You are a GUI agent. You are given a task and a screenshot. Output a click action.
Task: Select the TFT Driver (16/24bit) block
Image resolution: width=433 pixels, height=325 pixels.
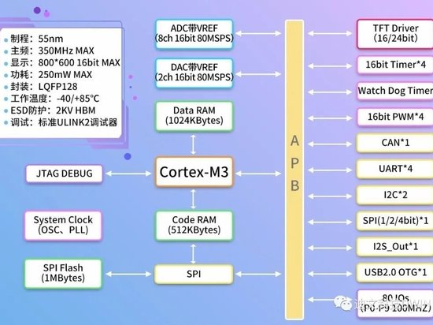395,34
